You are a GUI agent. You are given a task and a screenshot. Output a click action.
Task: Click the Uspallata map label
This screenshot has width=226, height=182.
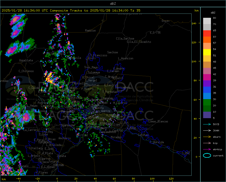(26, 60)
